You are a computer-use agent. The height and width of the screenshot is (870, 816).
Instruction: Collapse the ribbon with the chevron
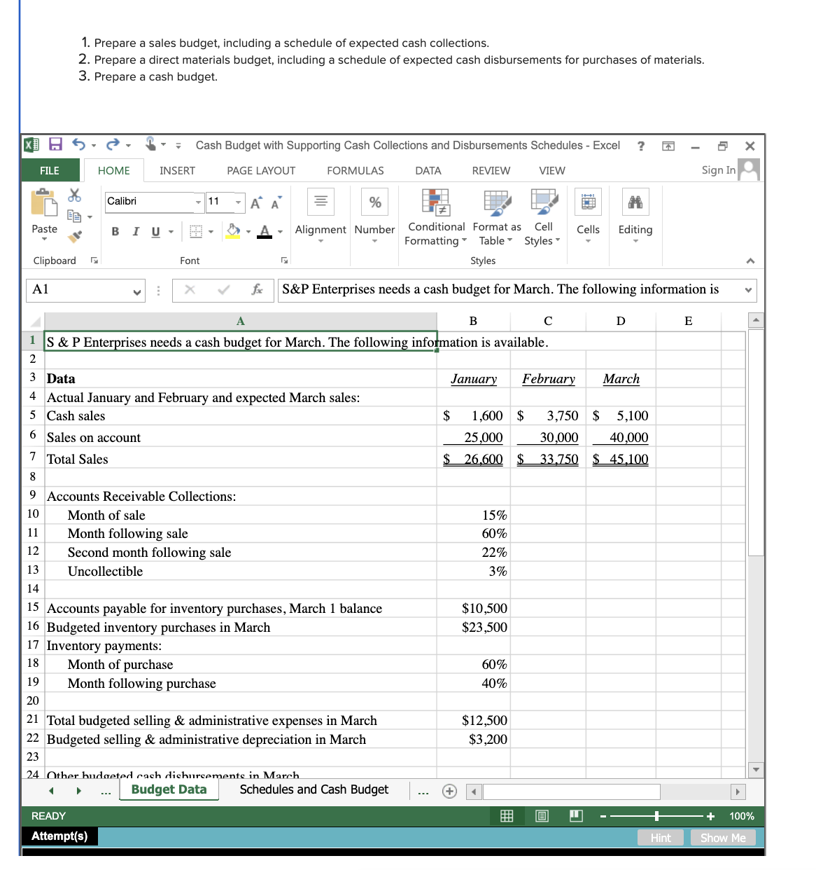tap(750, 261)
